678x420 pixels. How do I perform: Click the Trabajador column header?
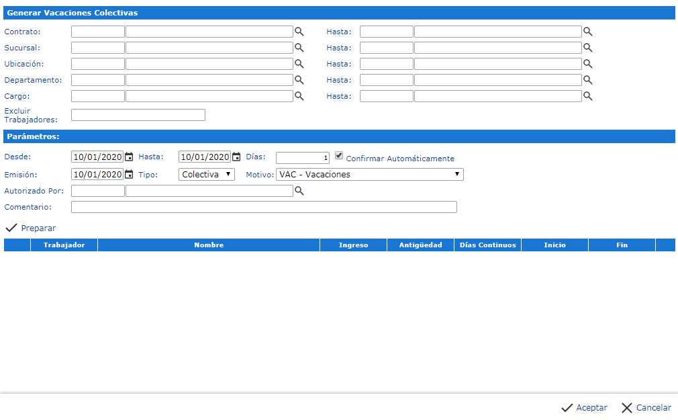[x=64, y=245]
